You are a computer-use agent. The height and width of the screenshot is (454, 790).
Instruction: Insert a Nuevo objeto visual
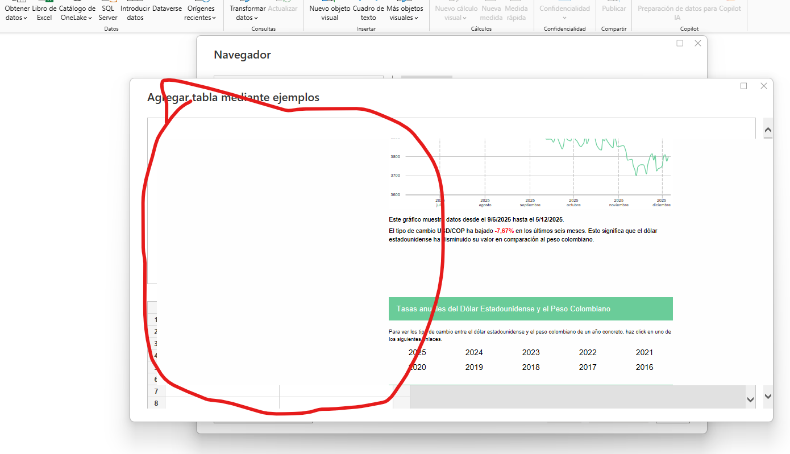(330, 13)
